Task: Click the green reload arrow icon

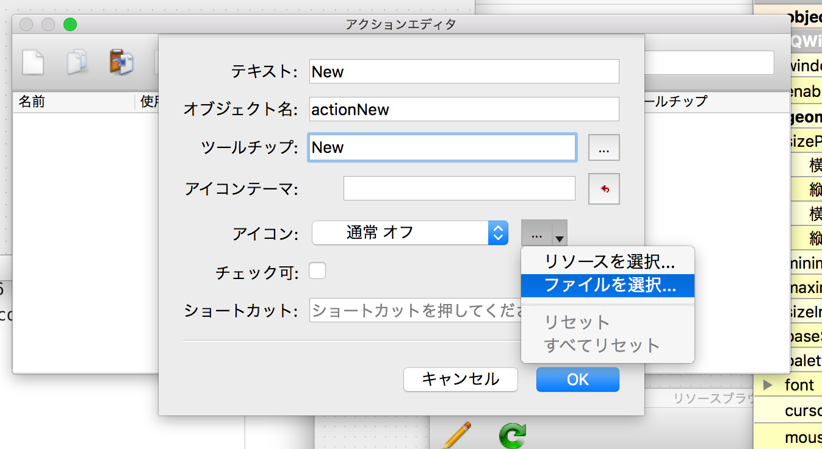Action: (511, 436)
